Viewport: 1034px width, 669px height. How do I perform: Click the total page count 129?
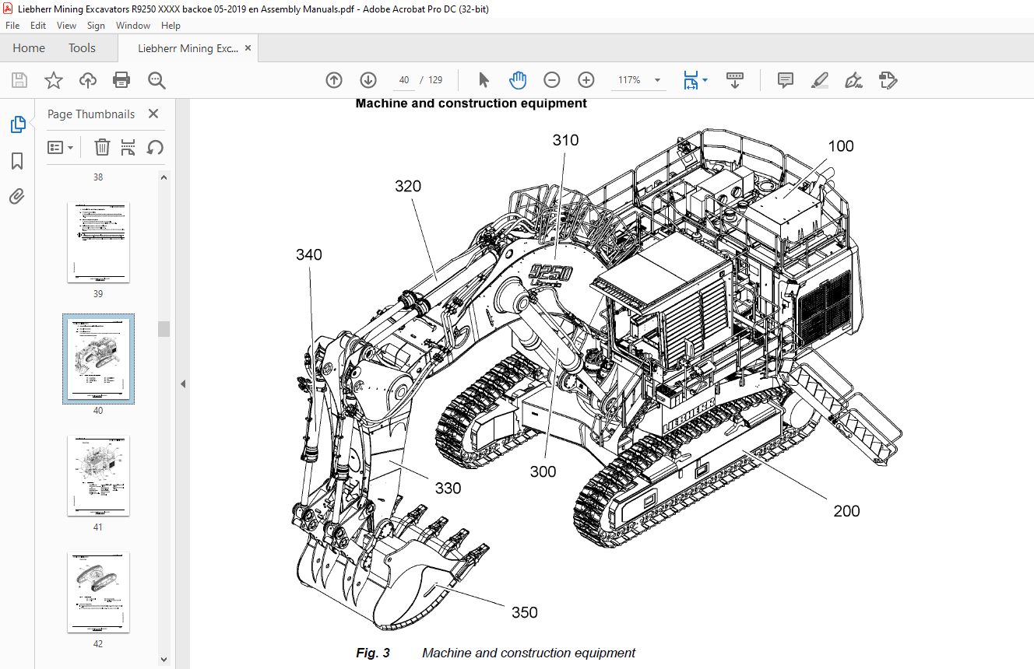[x=435, y=80]
